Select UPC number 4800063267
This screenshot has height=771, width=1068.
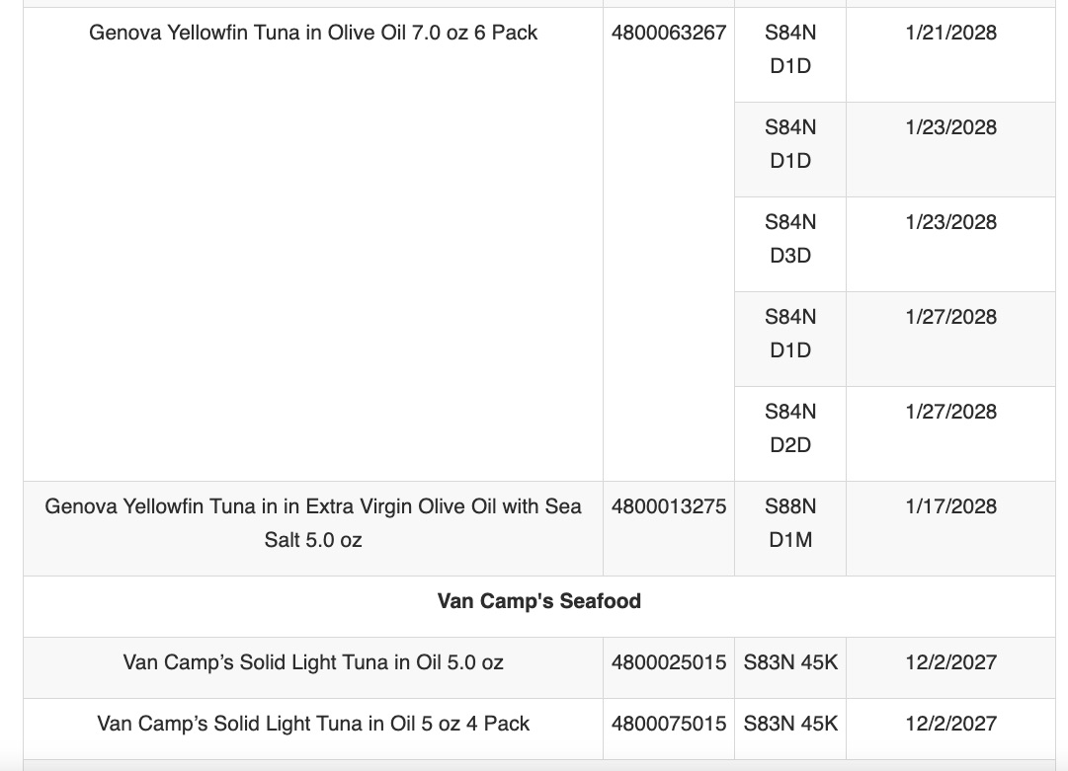[668, 33]
